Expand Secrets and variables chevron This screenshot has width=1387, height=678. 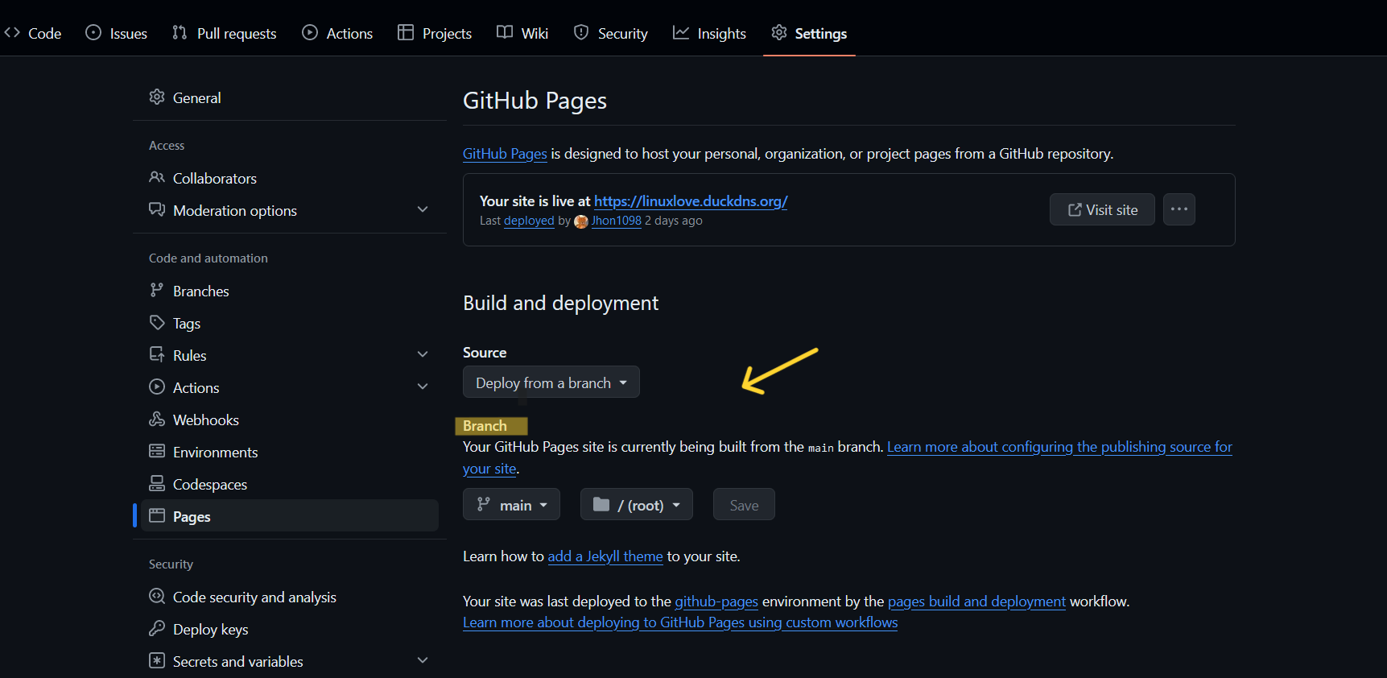click(423, 660)
